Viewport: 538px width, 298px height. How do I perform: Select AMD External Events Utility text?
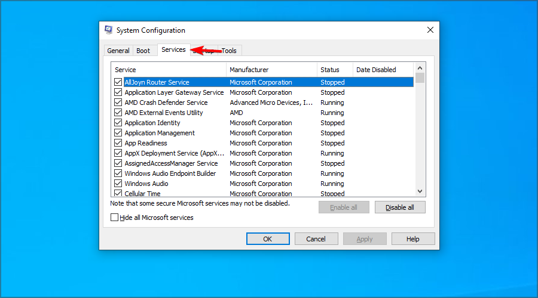tap(164, 113)
